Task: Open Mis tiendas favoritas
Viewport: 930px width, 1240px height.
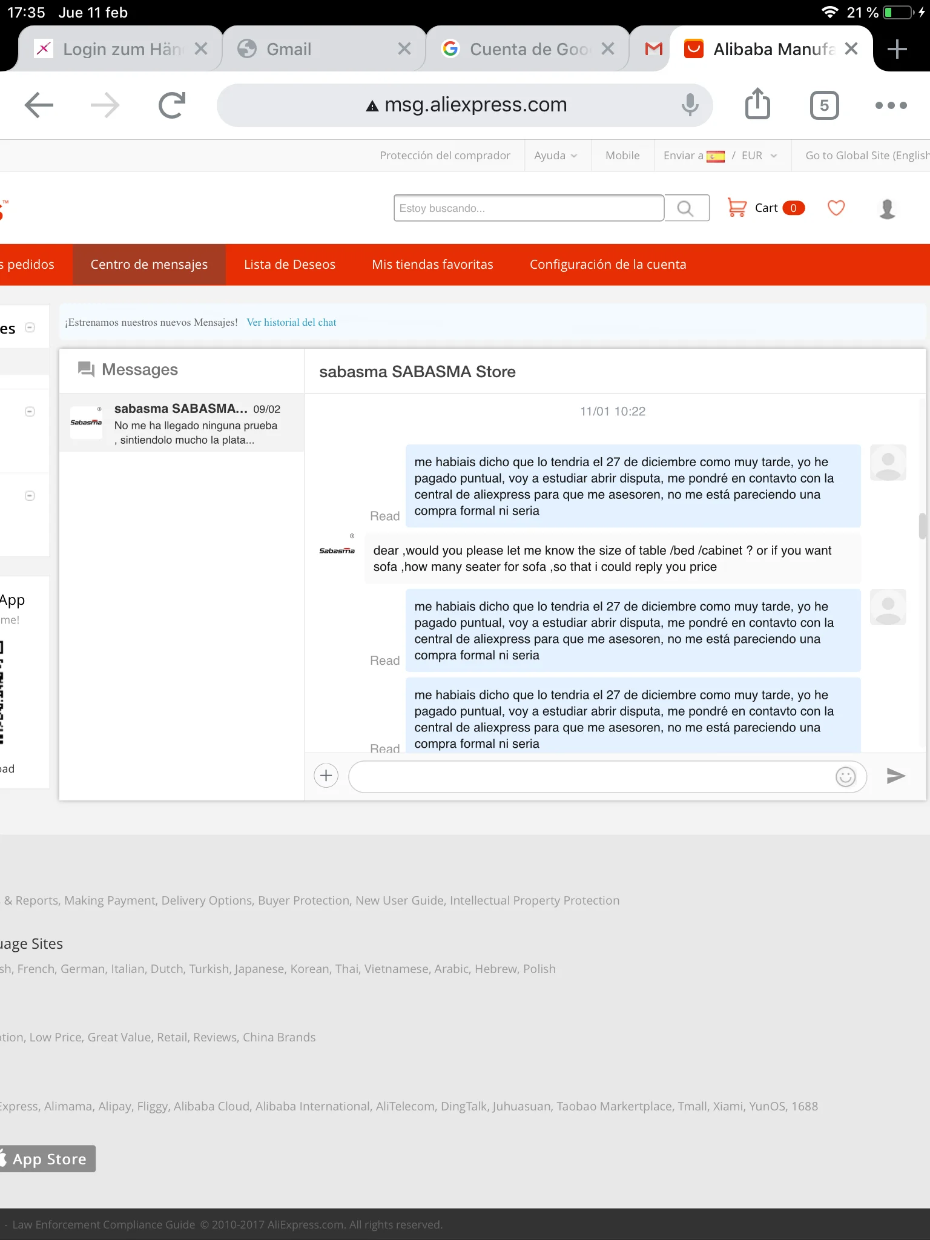Action: pos(432,265)
